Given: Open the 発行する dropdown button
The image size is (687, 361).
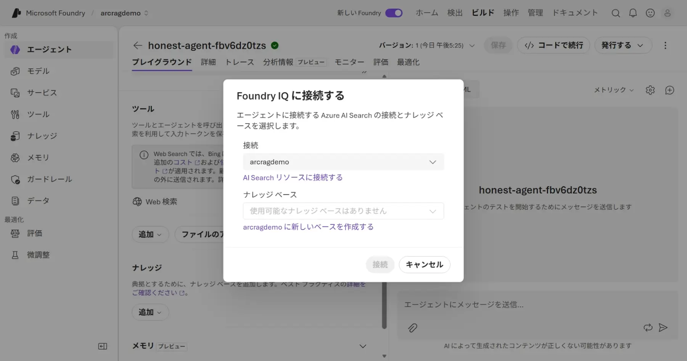Looking at the screenshot, I should [x=623, y=45].
